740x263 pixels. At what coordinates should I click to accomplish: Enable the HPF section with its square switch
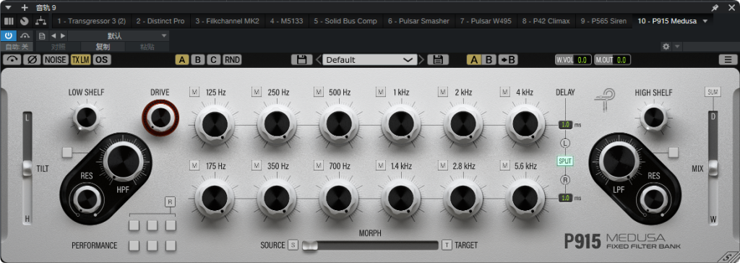(x=67, y=152)
